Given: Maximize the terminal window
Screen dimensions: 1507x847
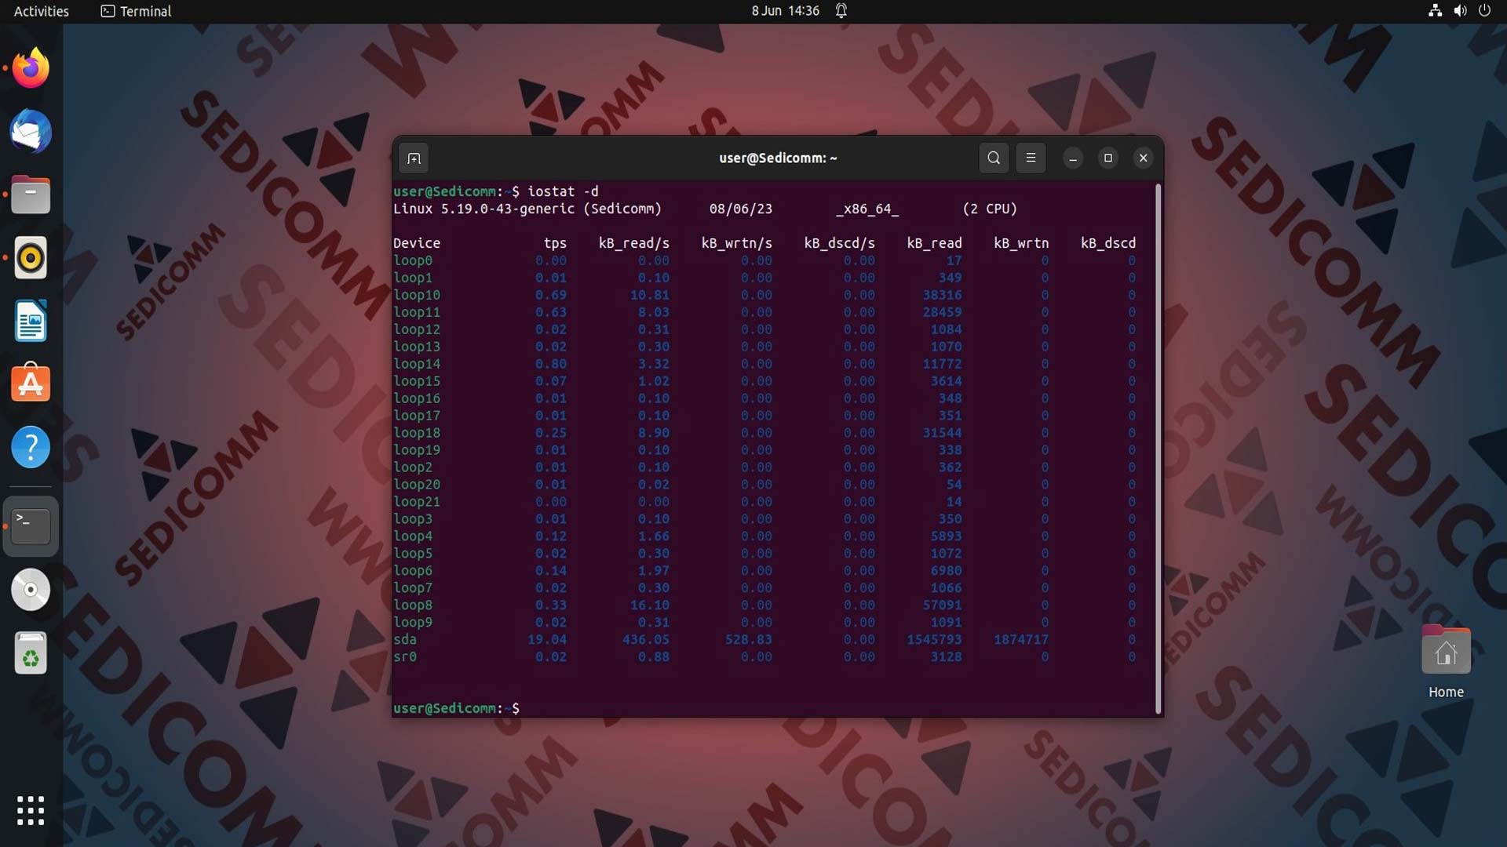Looking at the screenshot, I should 1108,158.
